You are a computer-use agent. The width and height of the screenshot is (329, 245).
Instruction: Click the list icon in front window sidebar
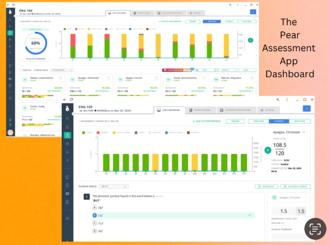coord(67,127)
